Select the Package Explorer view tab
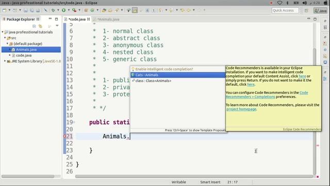 coord(21,19)
